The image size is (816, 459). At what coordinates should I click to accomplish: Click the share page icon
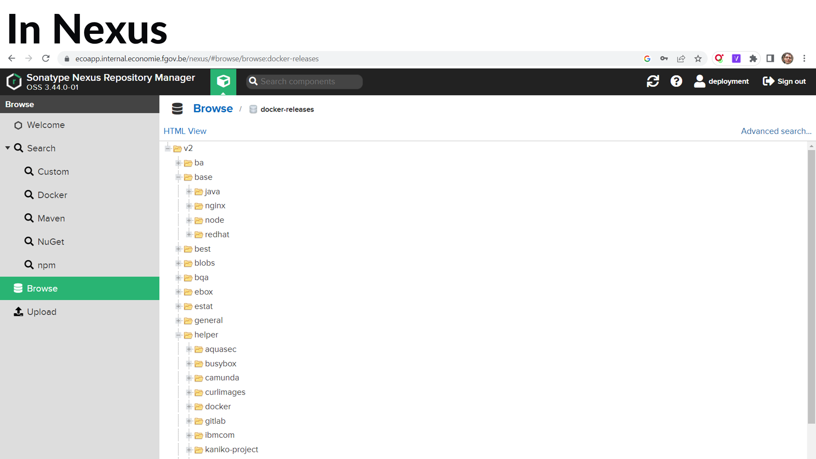coord(681,59)
